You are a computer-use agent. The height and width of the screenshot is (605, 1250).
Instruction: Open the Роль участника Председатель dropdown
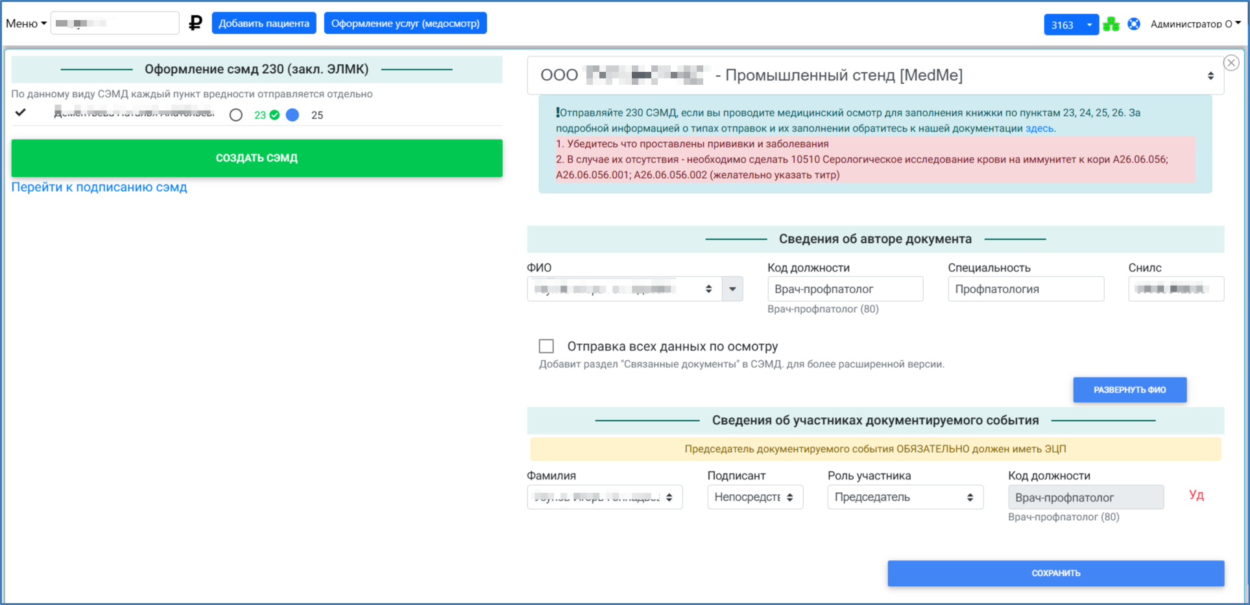[906, 497]
